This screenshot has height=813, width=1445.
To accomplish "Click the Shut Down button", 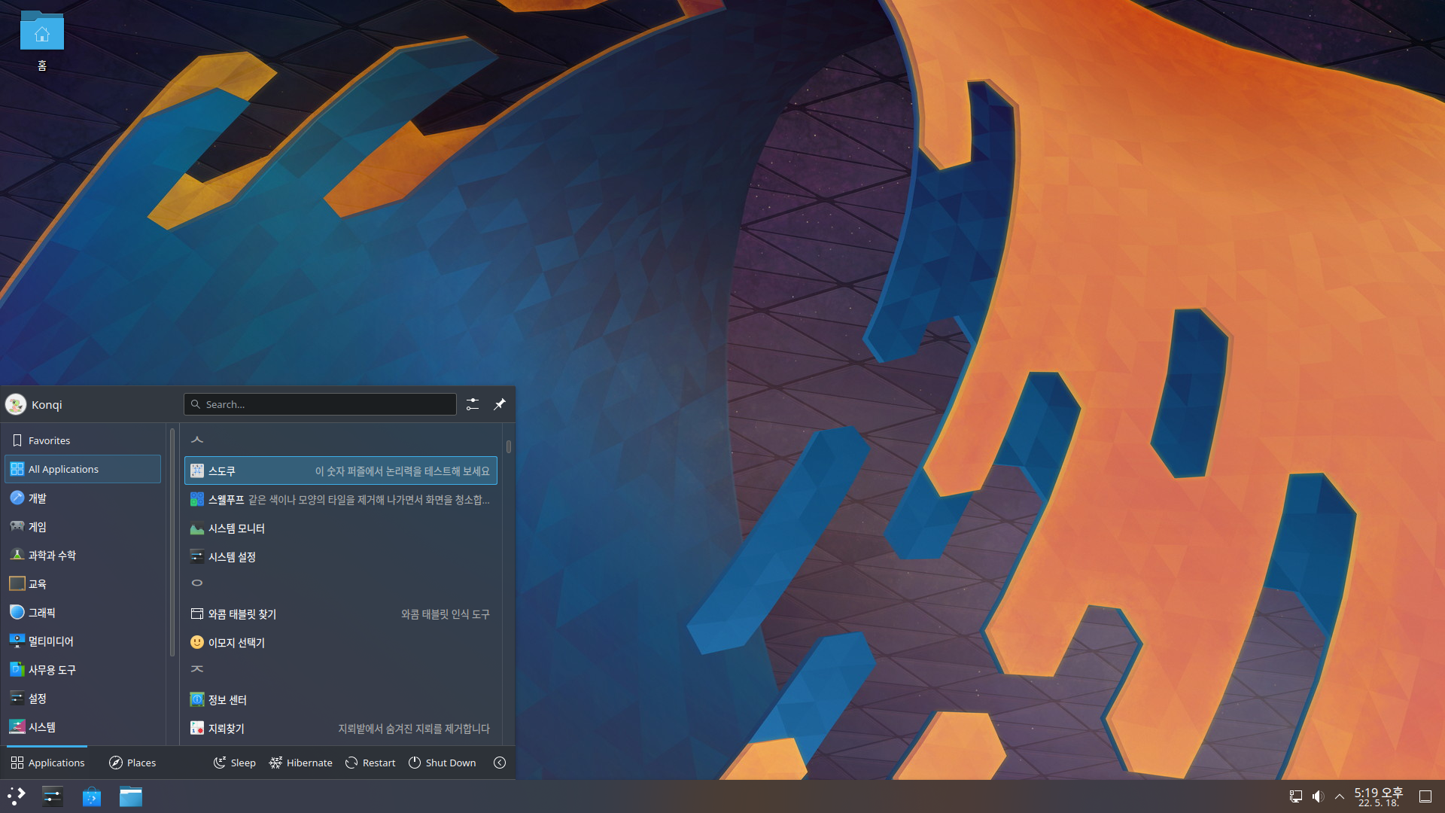I will coord(442,763).
